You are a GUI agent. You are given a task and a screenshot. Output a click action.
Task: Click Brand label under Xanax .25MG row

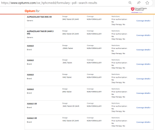29,50
